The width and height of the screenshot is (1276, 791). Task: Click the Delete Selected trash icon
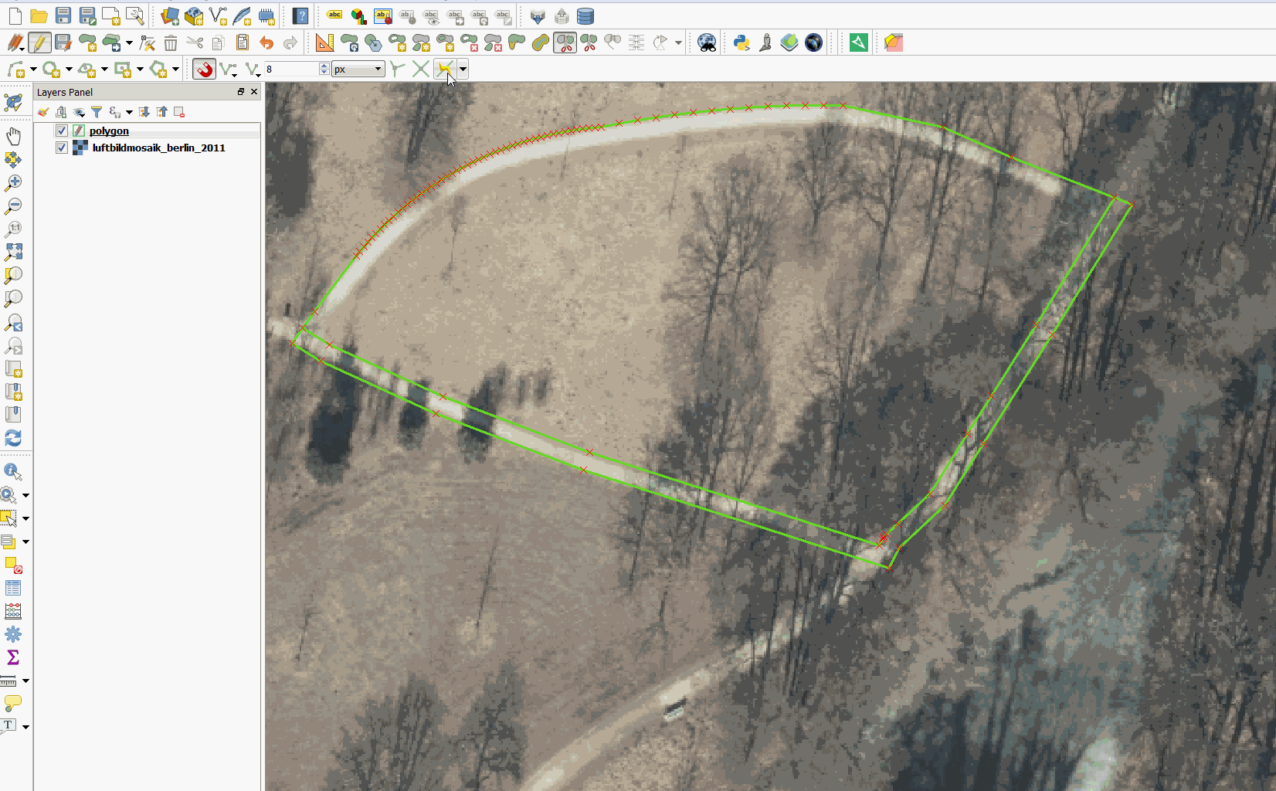click(x=171, y=43)
